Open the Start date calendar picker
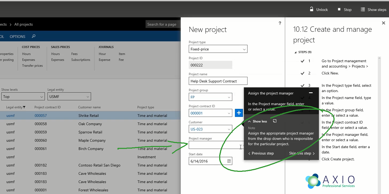 pos(229,161)
